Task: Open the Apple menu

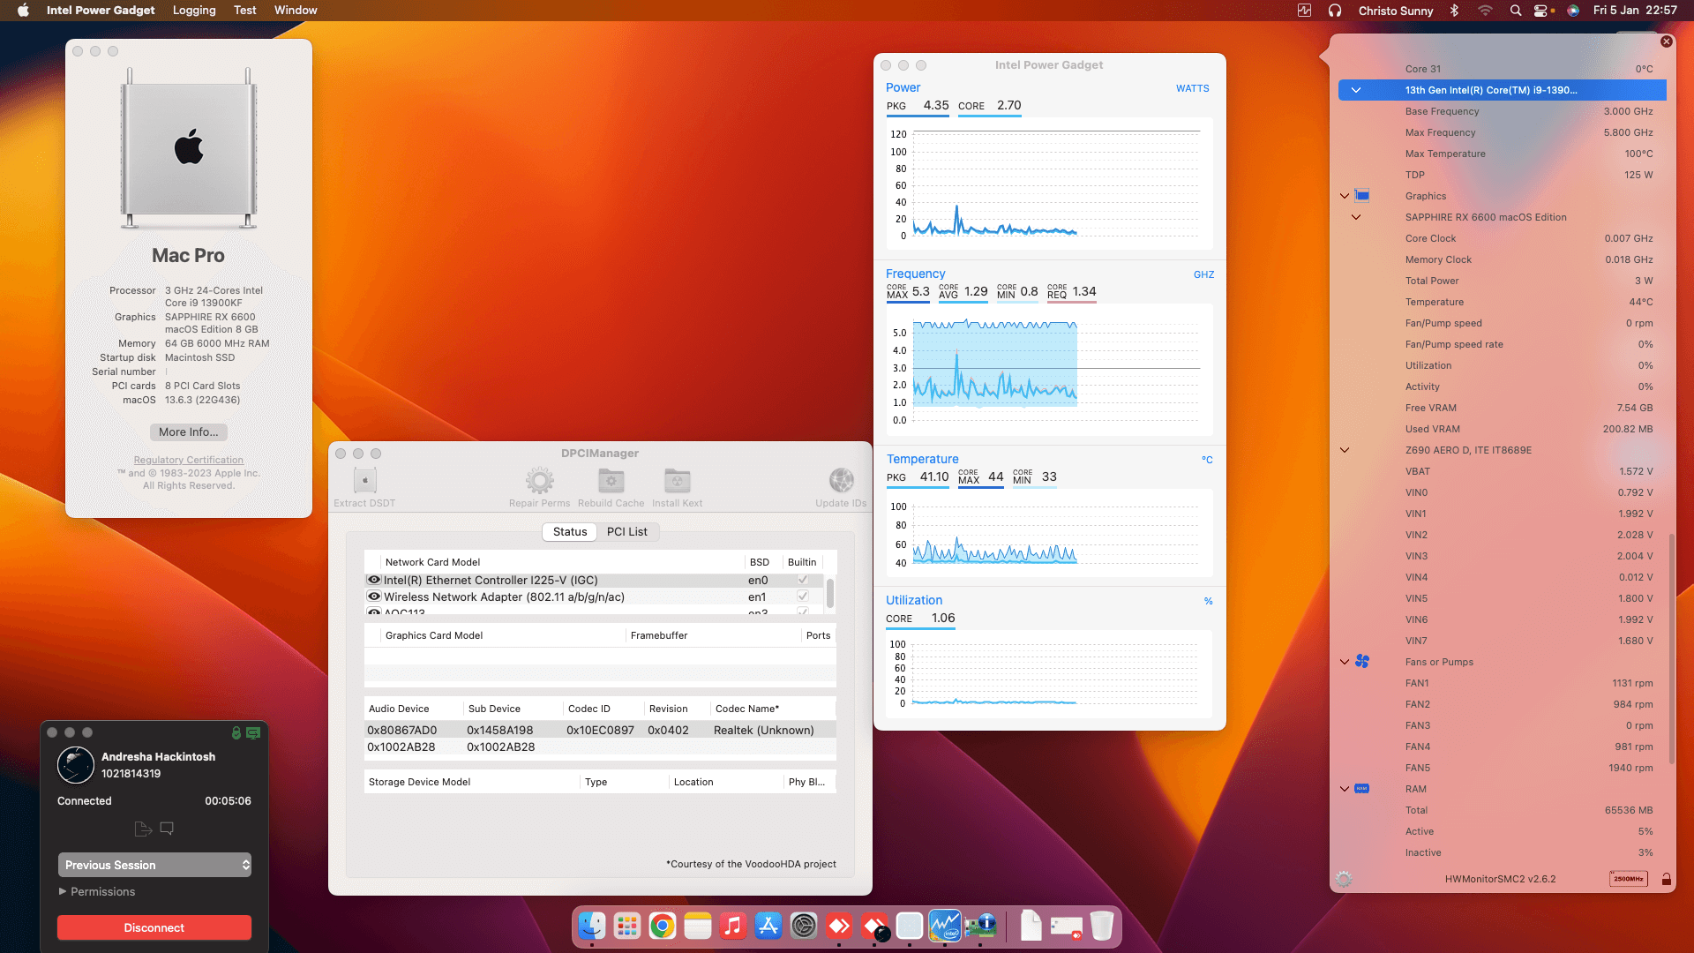Action: (x=23, y=11)
